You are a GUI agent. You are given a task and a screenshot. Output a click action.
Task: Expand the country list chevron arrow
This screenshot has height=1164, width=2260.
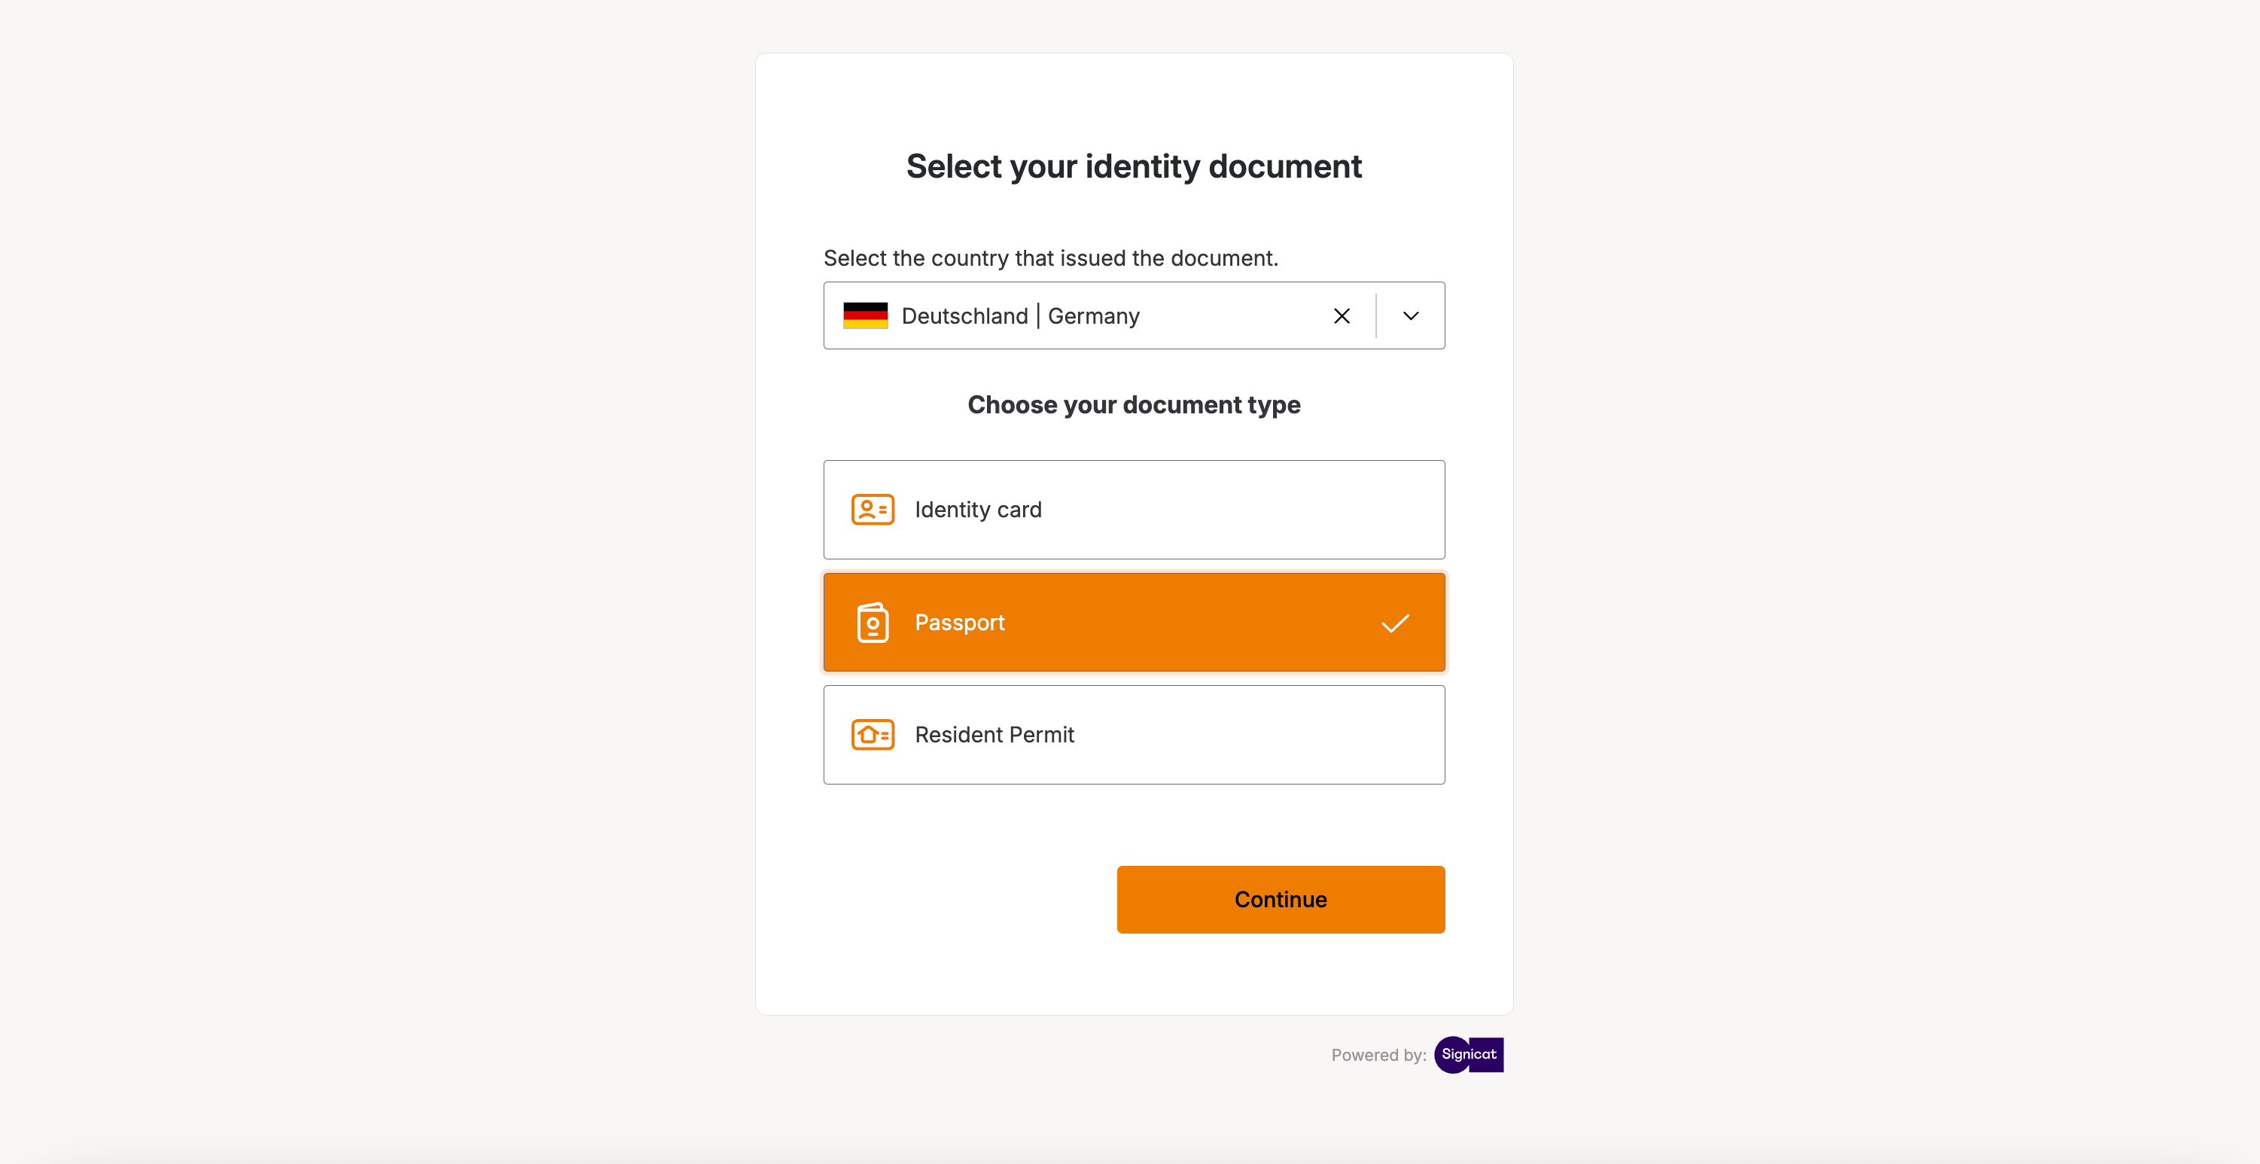1411,315
